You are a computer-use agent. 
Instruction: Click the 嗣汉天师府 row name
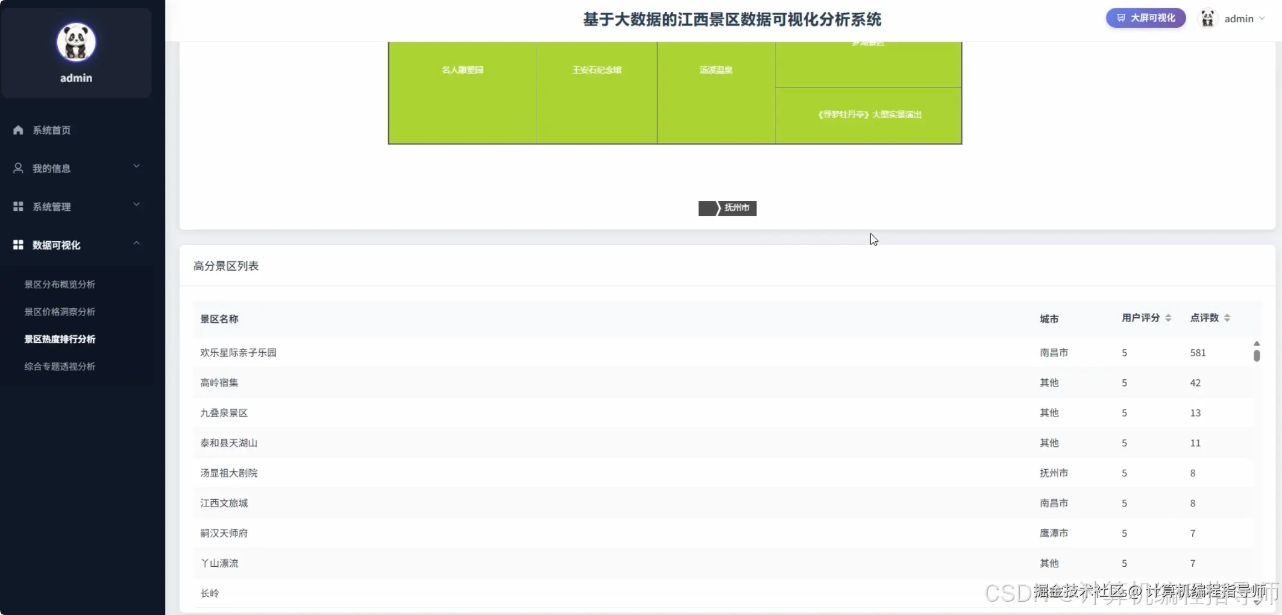coord(224,533)
